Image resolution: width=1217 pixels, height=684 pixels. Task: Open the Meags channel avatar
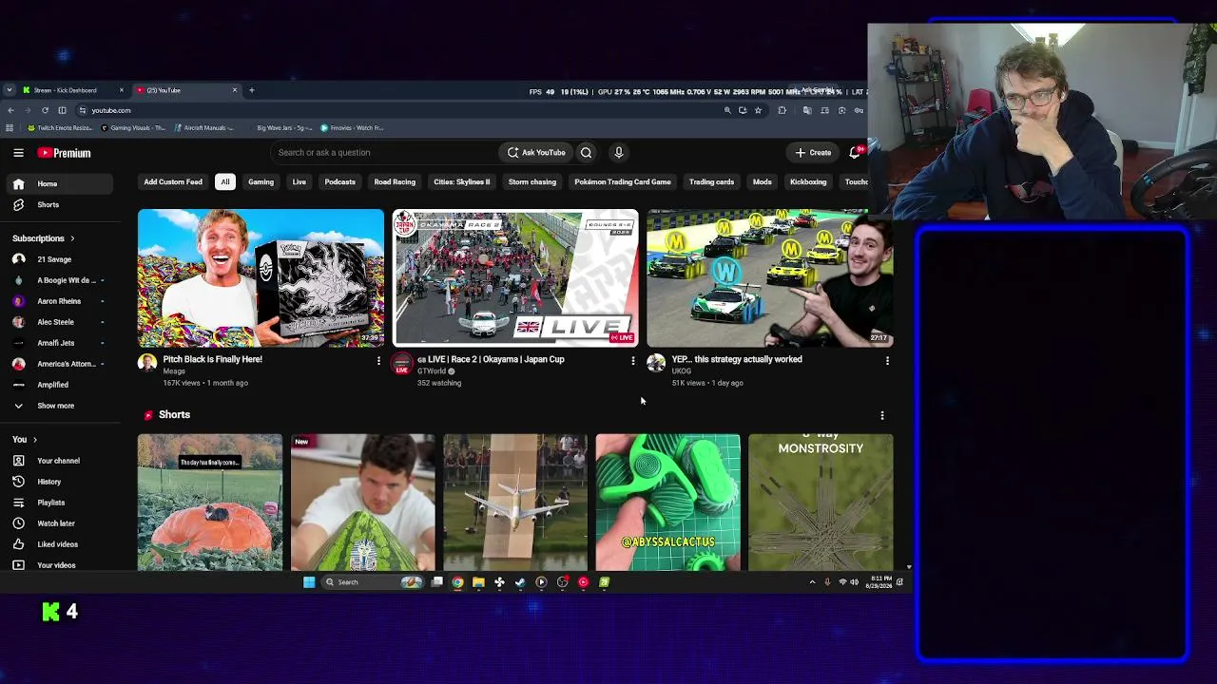(x=147, y=363)
